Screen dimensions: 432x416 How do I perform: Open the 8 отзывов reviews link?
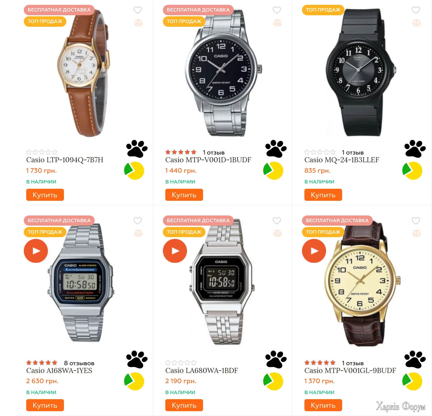point(79,363)
